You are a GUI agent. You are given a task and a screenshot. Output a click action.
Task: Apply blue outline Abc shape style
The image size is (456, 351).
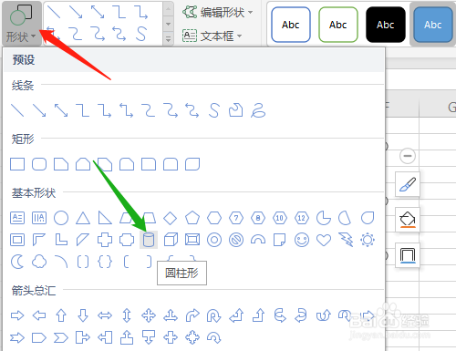coord(291,25)
